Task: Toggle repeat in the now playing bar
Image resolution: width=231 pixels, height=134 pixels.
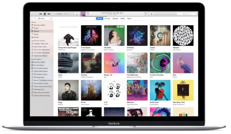Action: tap(145, 13)
